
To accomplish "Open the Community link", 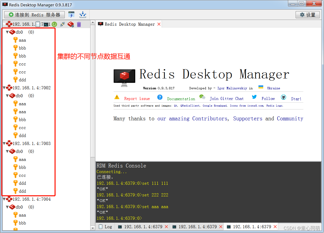I will pos(290,118).
